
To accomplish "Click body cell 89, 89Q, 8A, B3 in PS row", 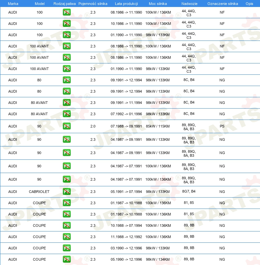I will point(189,127).
